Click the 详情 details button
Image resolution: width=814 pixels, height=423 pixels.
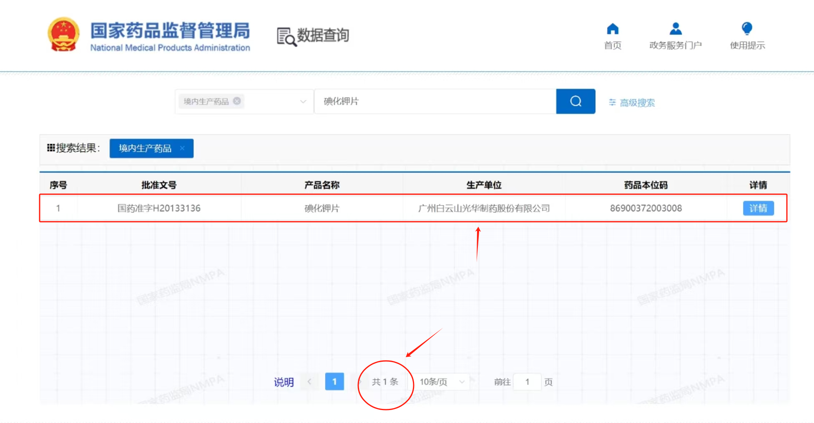point(758,208)
